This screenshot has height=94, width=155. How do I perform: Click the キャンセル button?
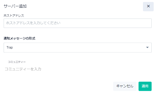click(125, 86)
